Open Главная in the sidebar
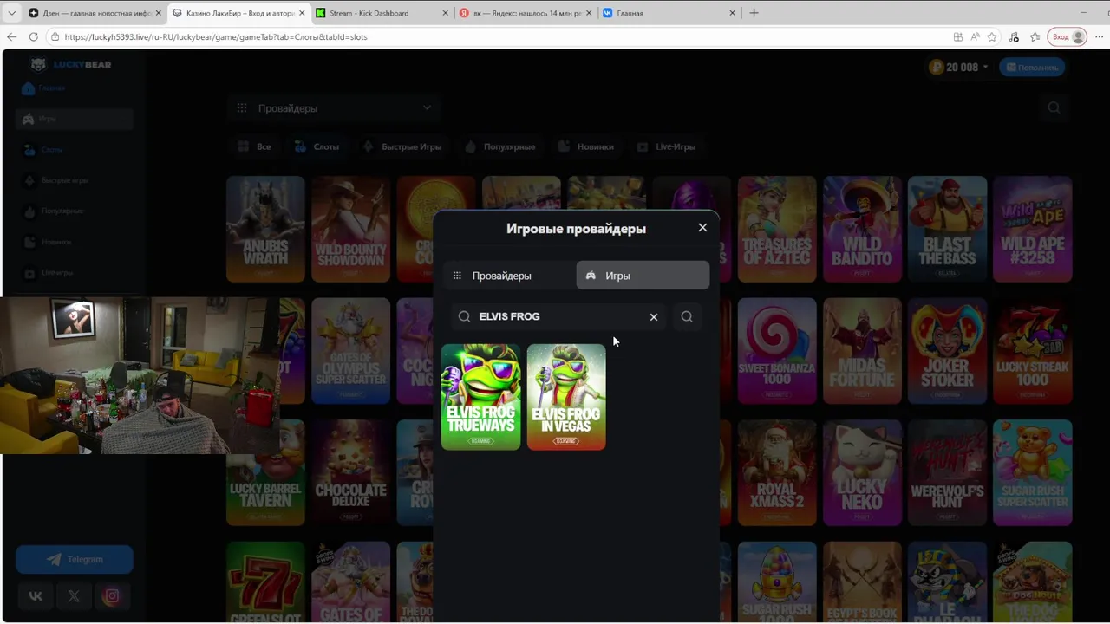Screen dimensions: 1110x624 click(x=43, y=88)
